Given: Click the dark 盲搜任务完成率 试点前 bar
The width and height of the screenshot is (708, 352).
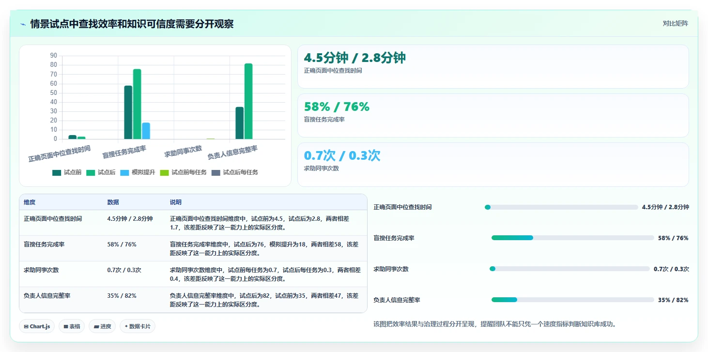Looking at the screenshot, I should (128, 112).
